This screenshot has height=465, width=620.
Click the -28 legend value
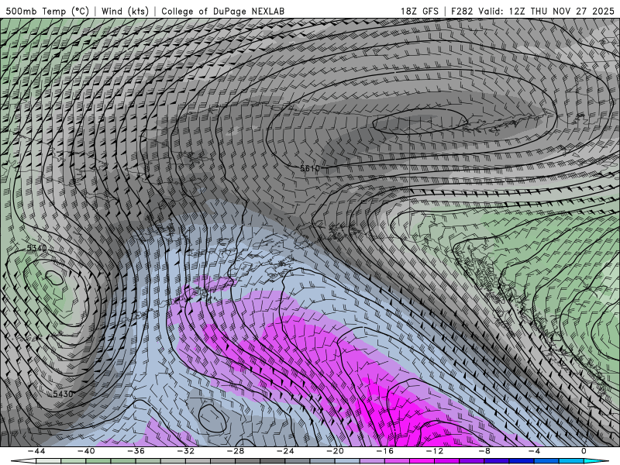pyautogui.click(x=236, y=451)
